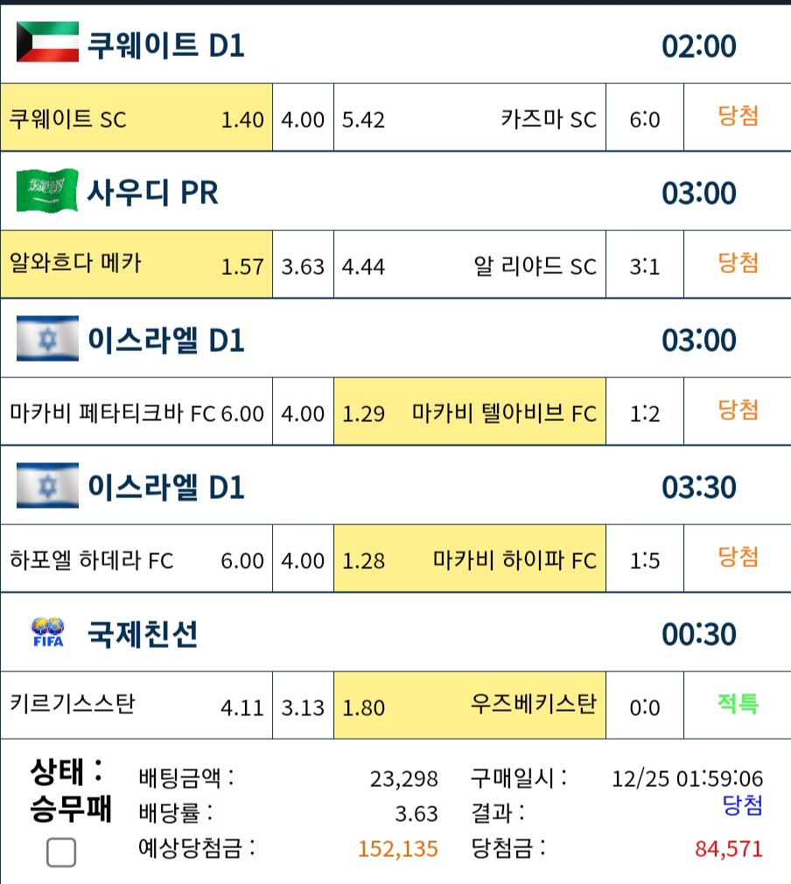Click the FIFA logo icon

coord(47,632)
